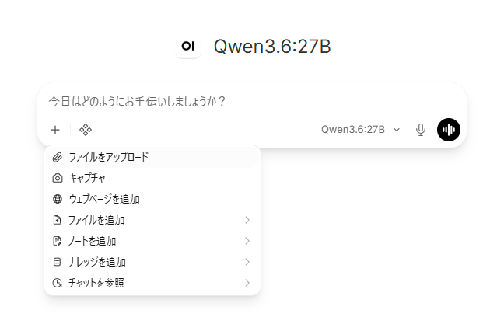Focus the chat message input field
483x324 pixels.
(x=251, y=102)
